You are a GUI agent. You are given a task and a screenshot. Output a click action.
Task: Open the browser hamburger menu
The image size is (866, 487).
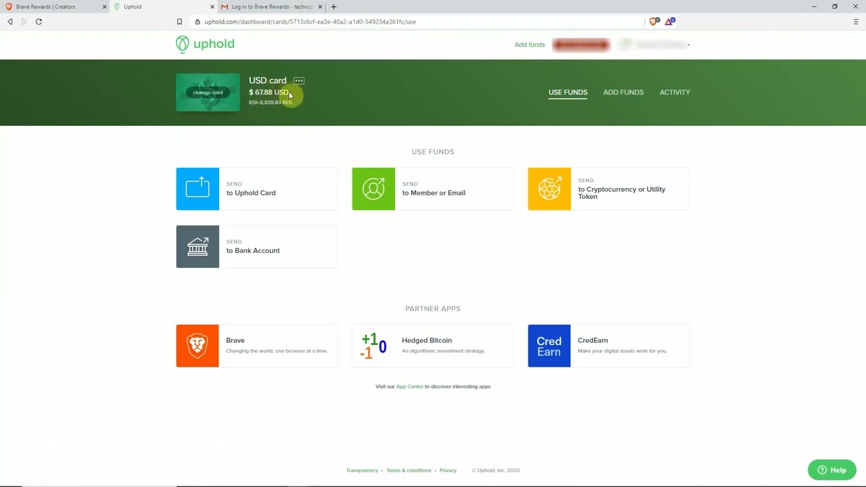[856, 22]
